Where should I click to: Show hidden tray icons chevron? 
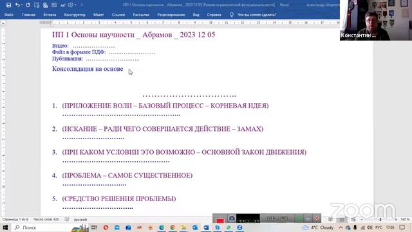(341, 227)
